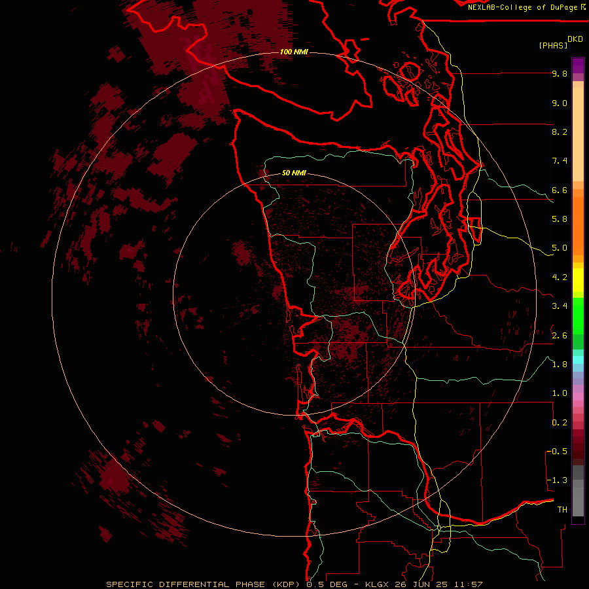
Task: Click the 3.4 scale value
Action: (560, 306)
